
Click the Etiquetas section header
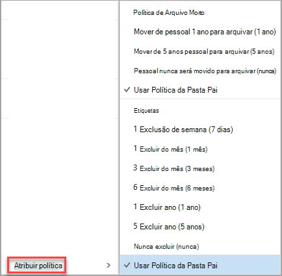(x=146, y=111)
